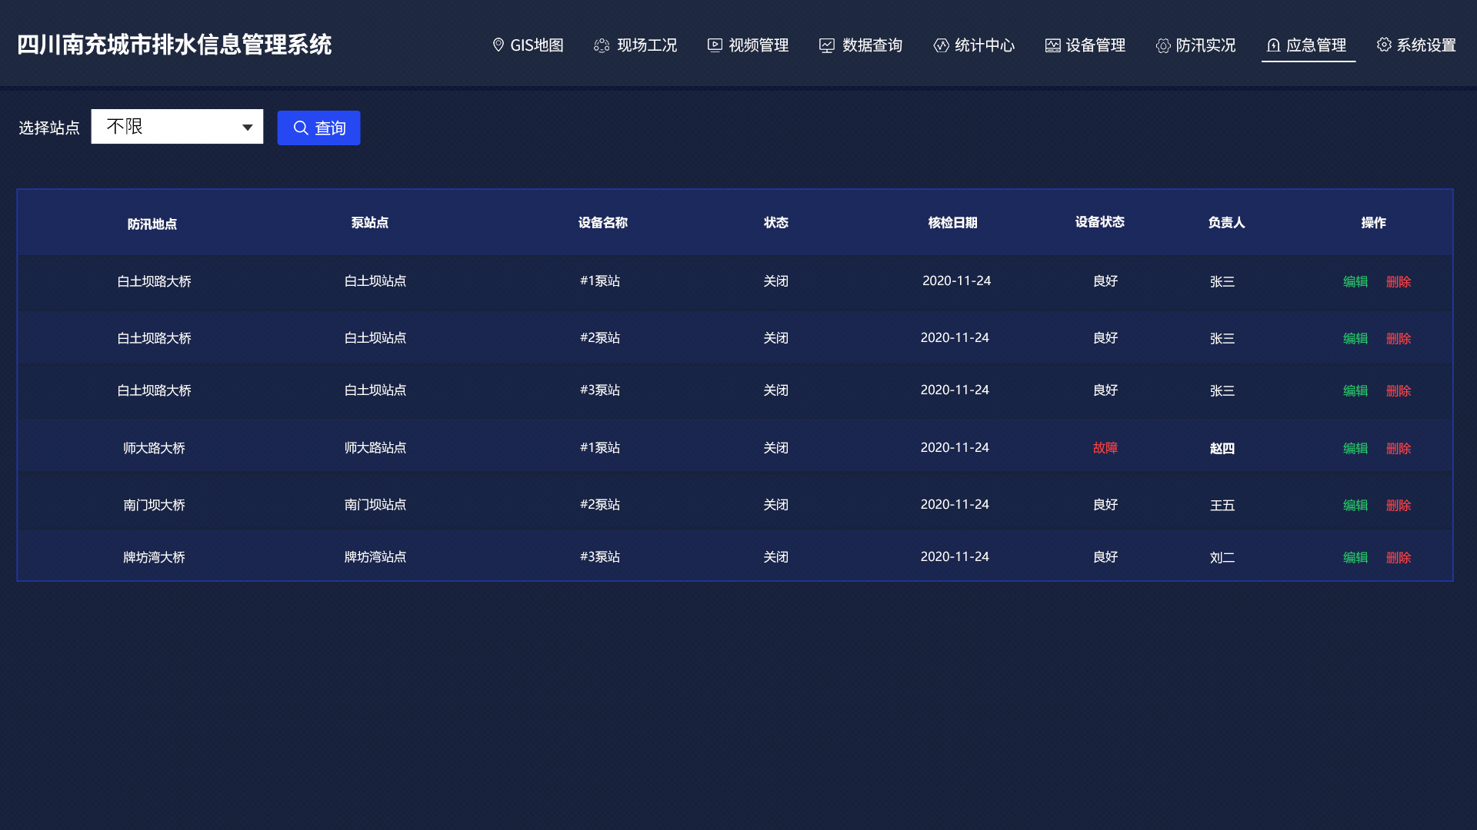Open the 选择站点 dropdown showing 不限
This screenshot has width=1477, height=830.
point(177,127)
